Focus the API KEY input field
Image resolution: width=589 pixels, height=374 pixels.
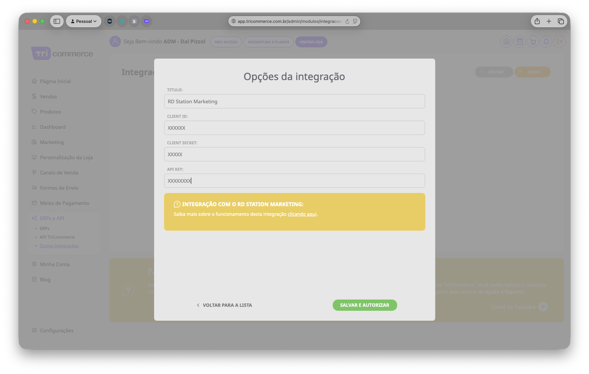[x=294, y=181]
